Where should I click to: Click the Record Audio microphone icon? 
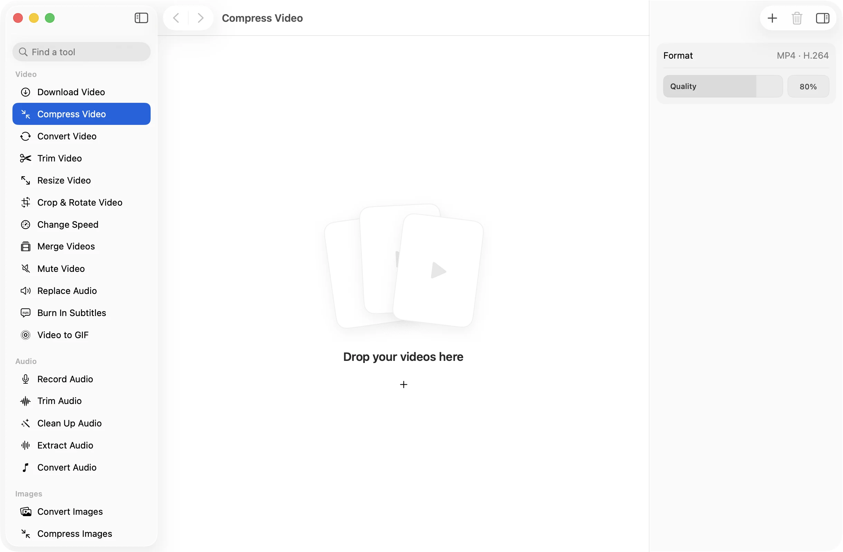coord(26,379)
